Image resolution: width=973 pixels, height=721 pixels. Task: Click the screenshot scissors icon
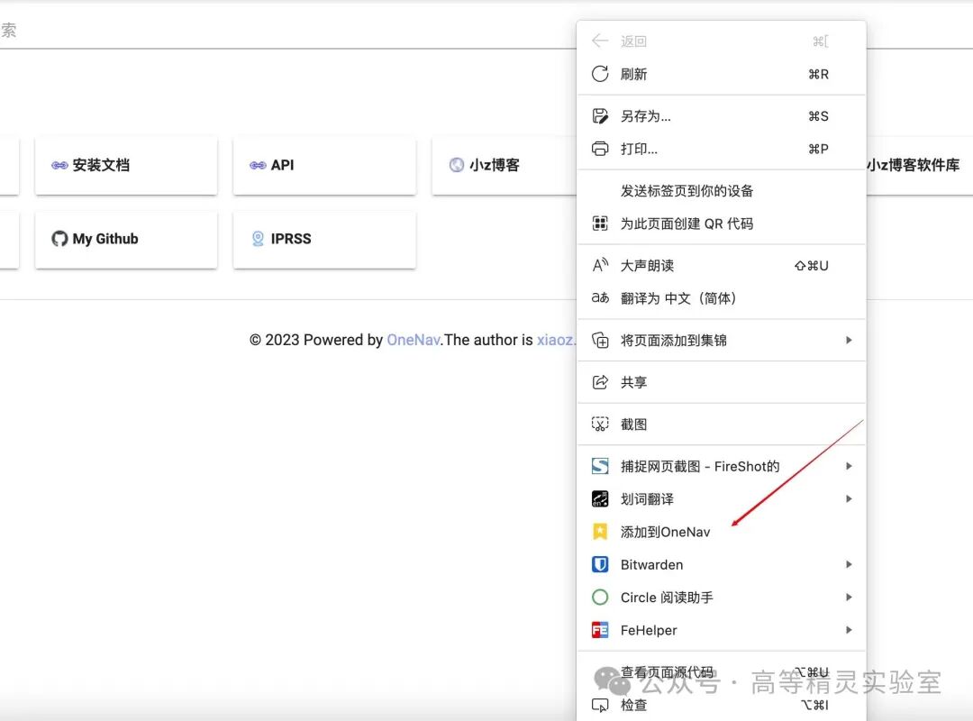coord(599,424)
